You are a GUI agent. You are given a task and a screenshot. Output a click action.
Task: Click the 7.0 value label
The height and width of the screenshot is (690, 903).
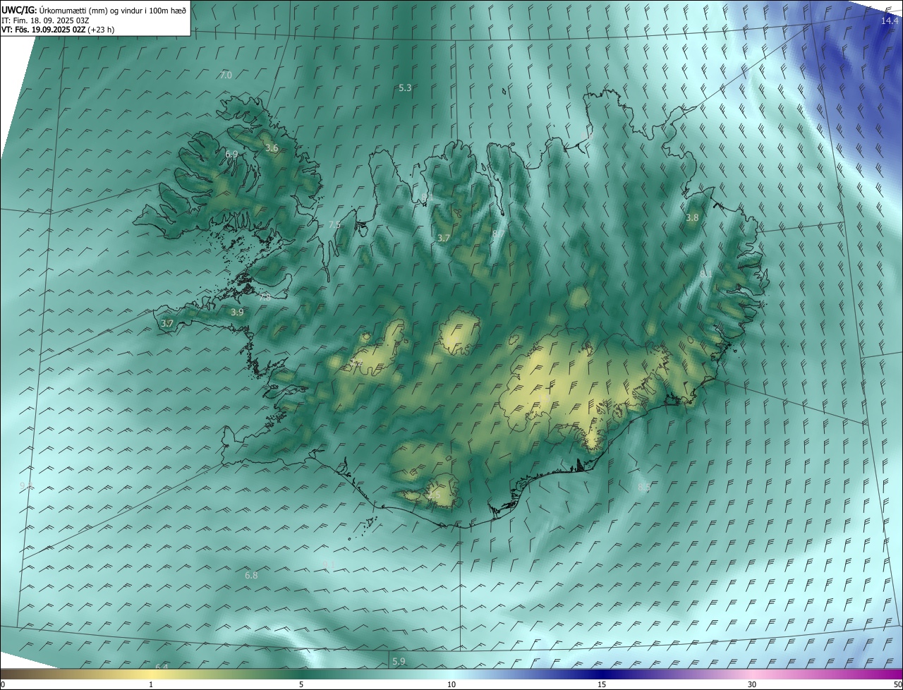click(226, 75)
